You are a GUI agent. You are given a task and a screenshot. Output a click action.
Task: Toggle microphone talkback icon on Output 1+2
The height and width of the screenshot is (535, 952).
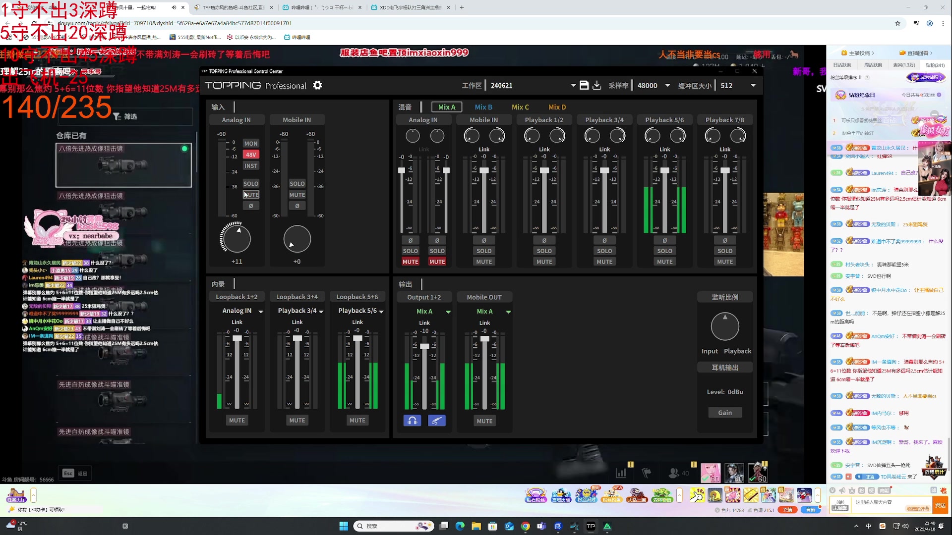tap(437, 421)
